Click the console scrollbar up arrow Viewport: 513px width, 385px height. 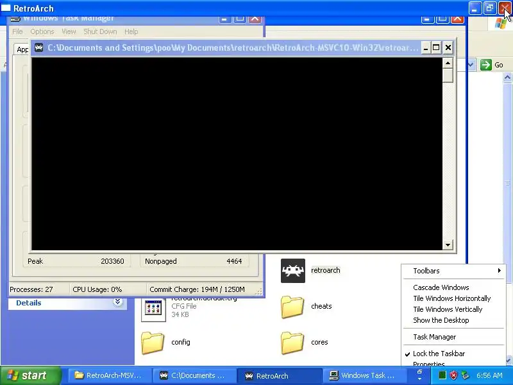pos(448,63)
